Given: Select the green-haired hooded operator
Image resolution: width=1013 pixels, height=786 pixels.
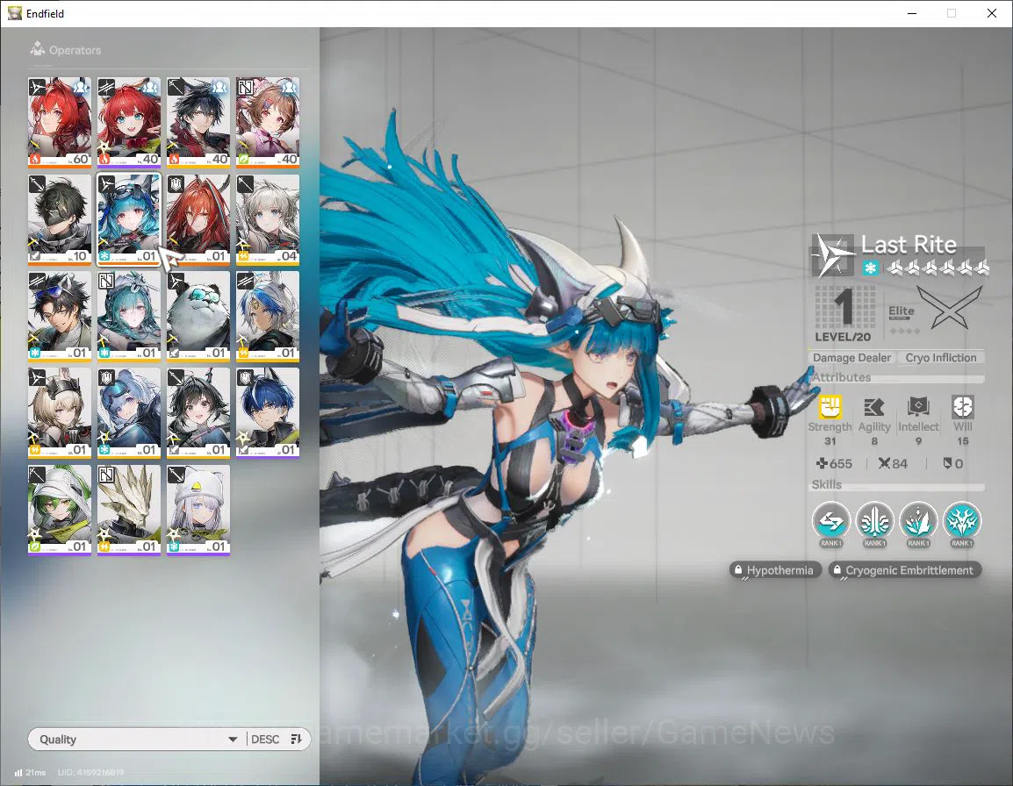Looking at the screenshot, I should click(x=60, y=510).
